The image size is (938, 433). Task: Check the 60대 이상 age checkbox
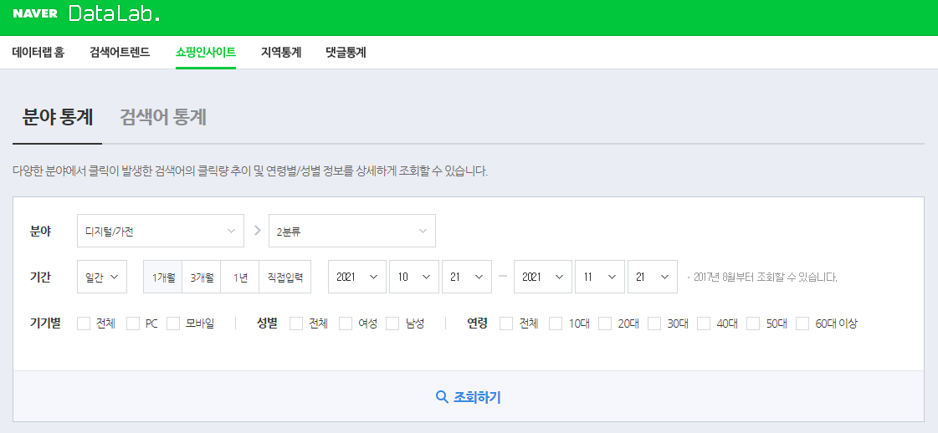[x=802, y=323]
